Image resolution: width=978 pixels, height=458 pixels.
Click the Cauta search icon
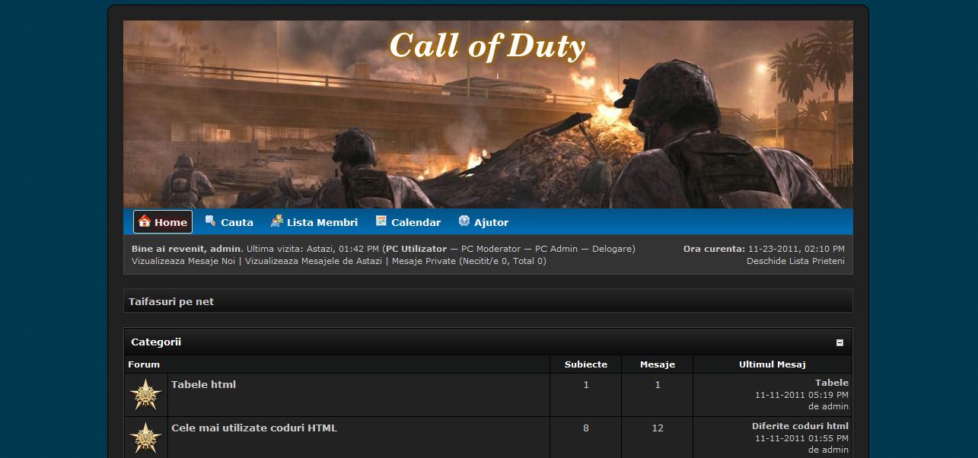(211, 221)
